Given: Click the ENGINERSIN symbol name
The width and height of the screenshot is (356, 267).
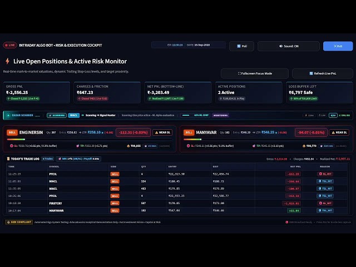Looking at the screenshot, I should pos(31,132).
